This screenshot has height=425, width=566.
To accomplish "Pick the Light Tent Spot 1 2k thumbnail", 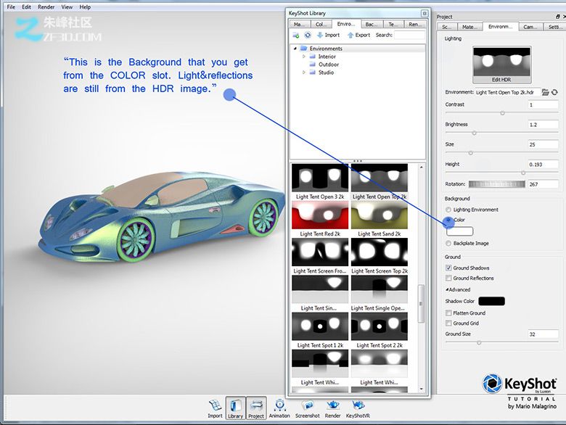I will click(320, 326).
